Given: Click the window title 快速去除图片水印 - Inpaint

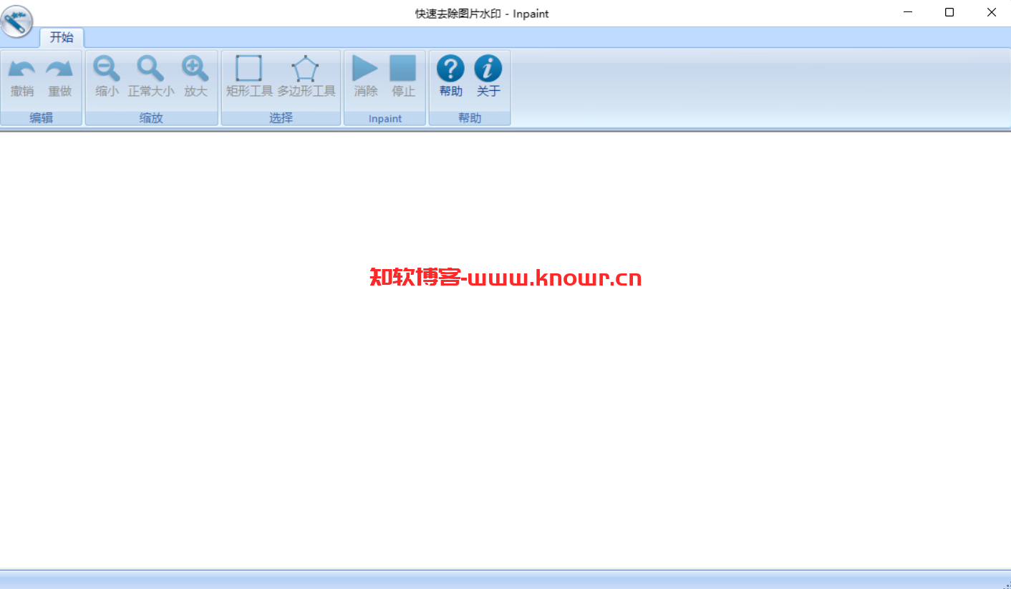Looking at the screenshot, I should coord(482,14).
